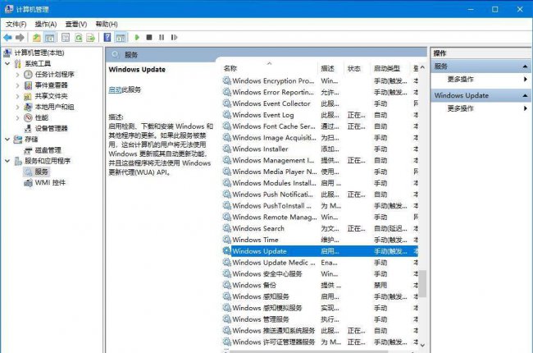Select Windows Update Medic service

point(320,263)
